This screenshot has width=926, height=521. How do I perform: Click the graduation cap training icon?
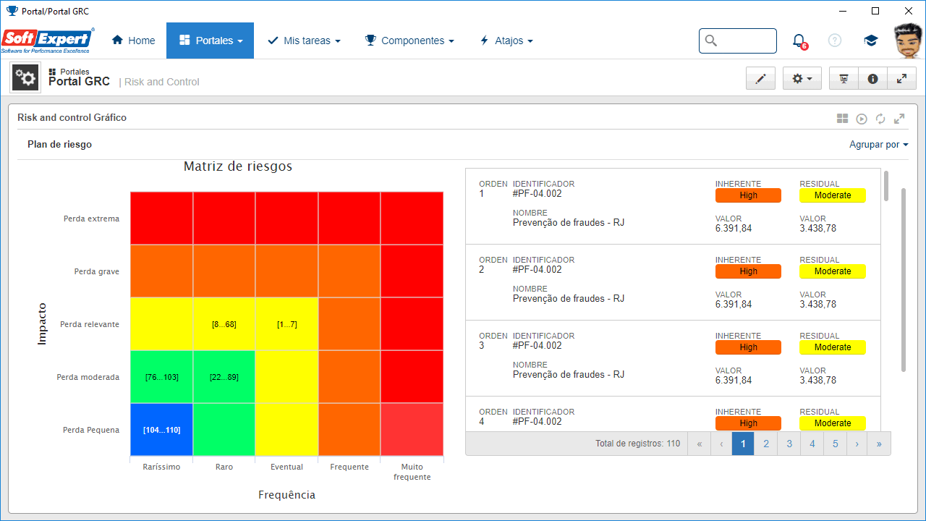coord(871,41)
